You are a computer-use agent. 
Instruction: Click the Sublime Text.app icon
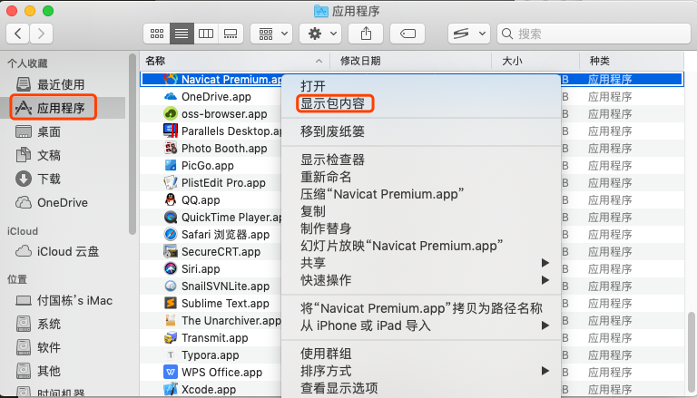coord(171,303)
